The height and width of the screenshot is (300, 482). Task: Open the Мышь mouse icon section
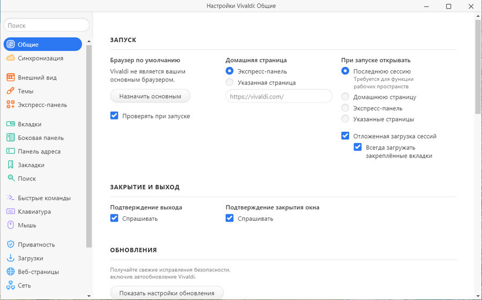tap(11, 225)
